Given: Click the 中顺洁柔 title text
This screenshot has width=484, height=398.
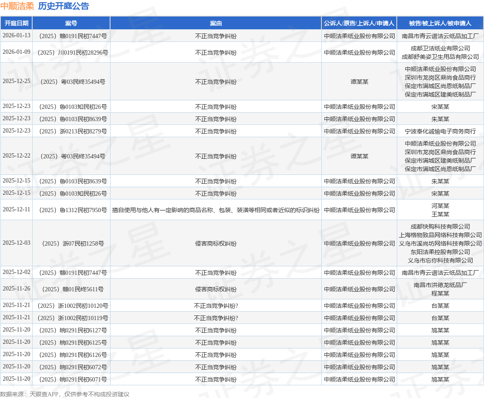Looking at the screenshot, I should click(x=17, y=6).
